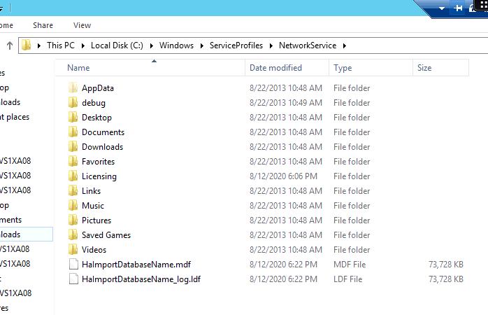
Task: Click the Saved Games folder name
Action: tap(106, 235)
